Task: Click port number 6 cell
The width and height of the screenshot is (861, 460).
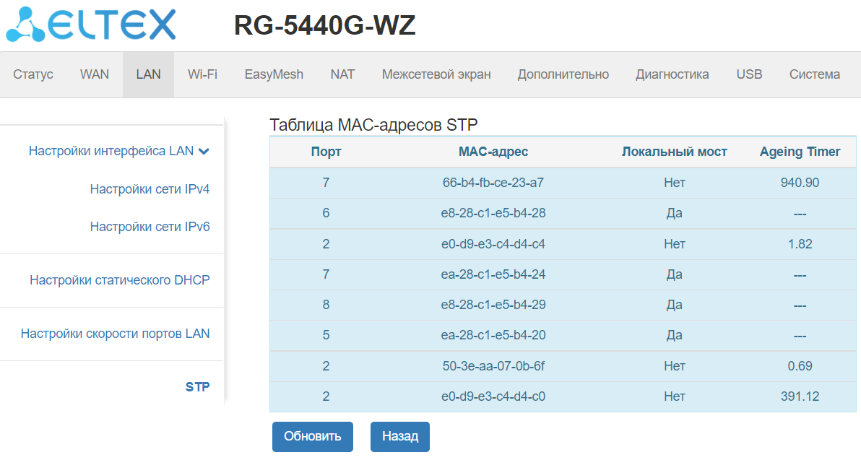Action: [x=326, y=213]
